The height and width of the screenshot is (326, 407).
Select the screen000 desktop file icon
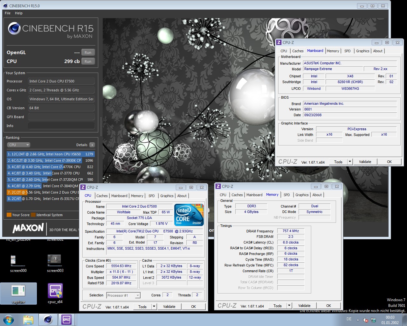(x=18, y=264)
